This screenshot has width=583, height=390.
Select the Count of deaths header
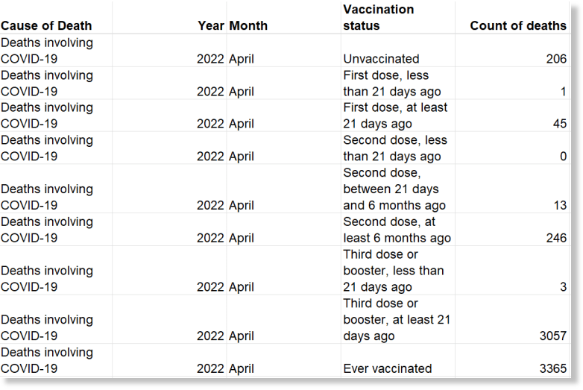click(513, 17)
